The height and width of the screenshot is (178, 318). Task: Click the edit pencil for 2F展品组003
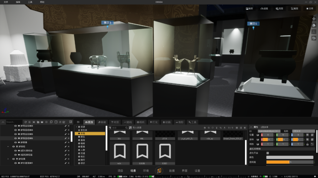pyautogui.click(x=65, y=126)
